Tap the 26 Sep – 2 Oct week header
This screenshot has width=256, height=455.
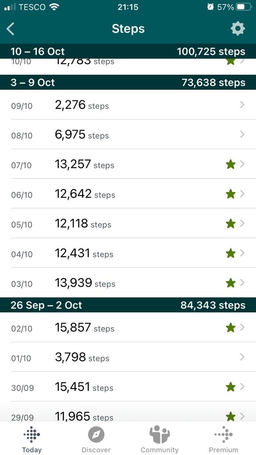(x=128, y=305)
